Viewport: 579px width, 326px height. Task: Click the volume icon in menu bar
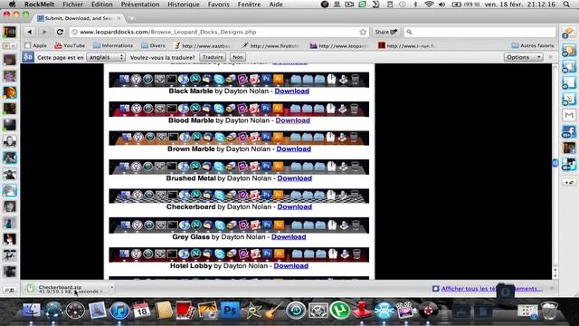441,5
